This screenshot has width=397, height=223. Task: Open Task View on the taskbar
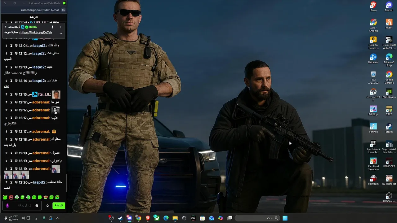[x=230, y=218]
